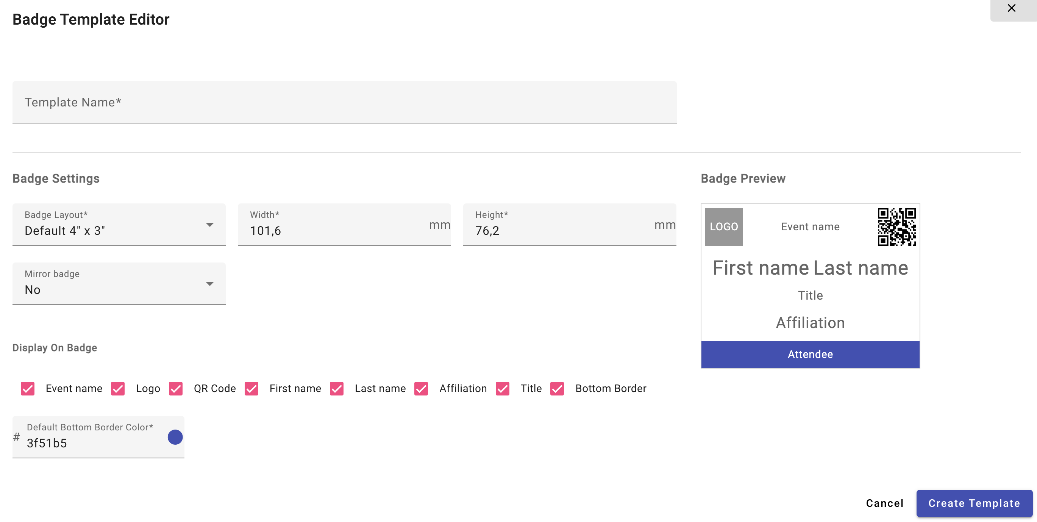Uncheck the First name checkbox

(x=251, y=389)
